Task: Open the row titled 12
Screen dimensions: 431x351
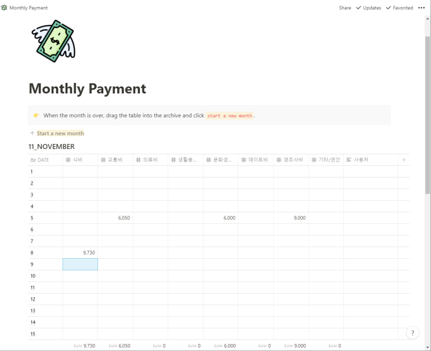Action: coord(32,299)
